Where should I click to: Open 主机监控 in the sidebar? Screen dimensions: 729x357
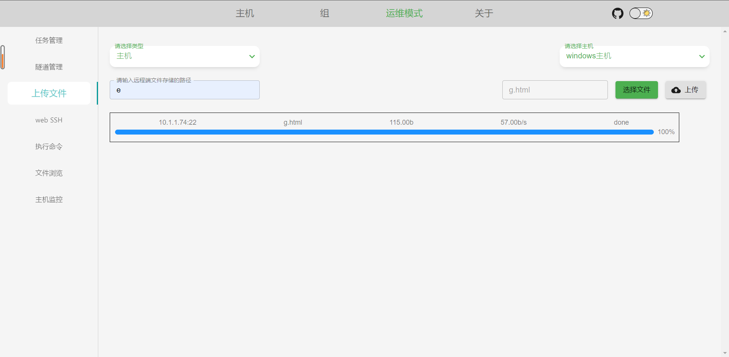click(49, 199)
